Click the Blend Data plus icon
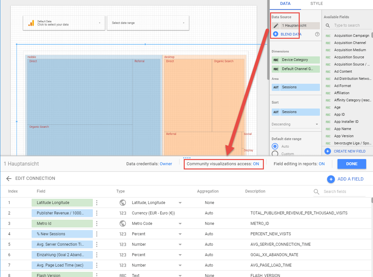 click(276, 34)
